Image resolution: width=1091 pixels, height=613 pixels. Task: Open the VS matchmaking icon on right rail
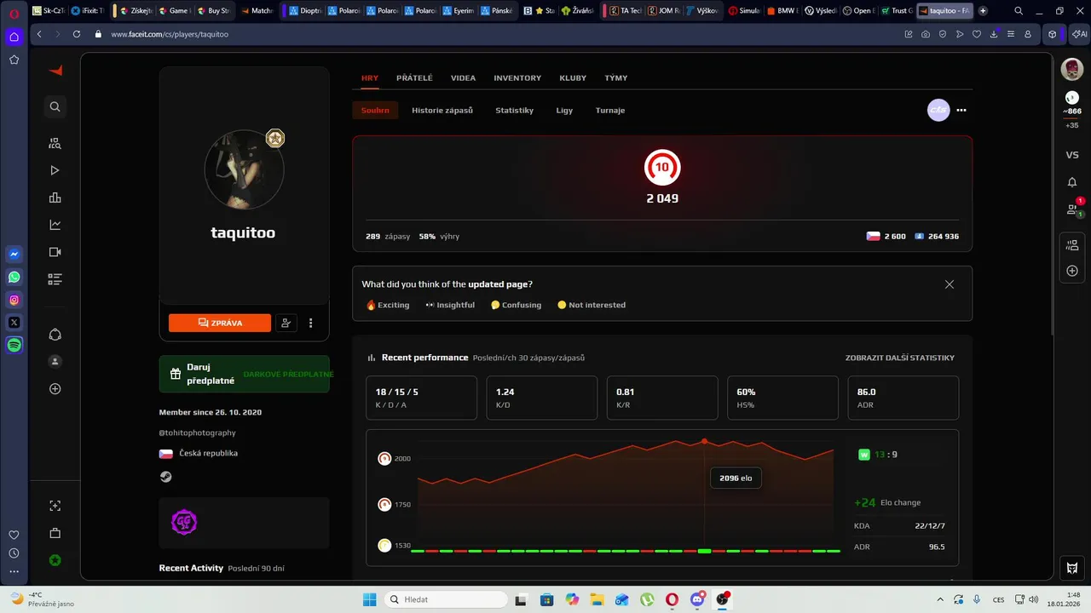click(x=1072, y=155)
